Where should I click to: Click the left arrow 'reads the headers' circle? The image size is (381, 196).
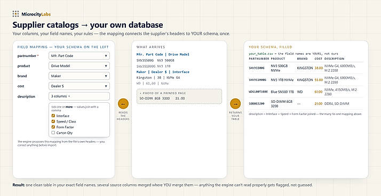(123, 103)
